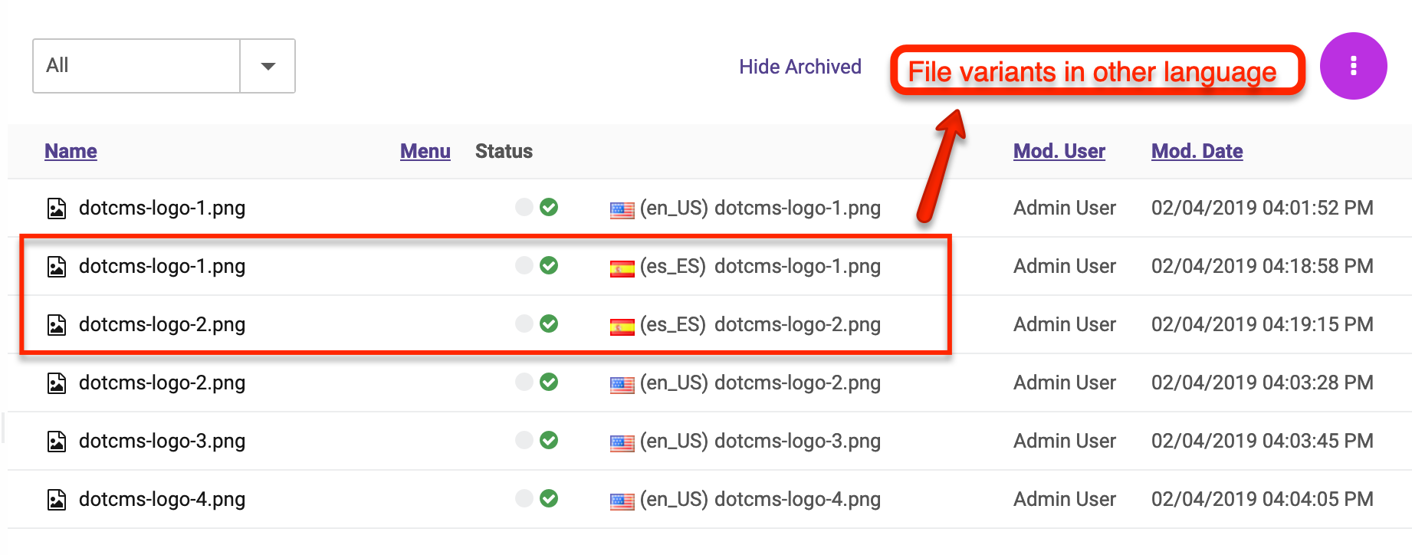
Task: Open the three-dot actions menu
Action: pos(1353,66)
